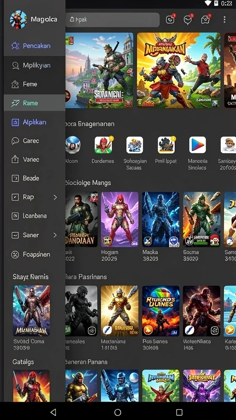Open the Hogjam game card
This screenshot has width=236, height=420.
120,219
